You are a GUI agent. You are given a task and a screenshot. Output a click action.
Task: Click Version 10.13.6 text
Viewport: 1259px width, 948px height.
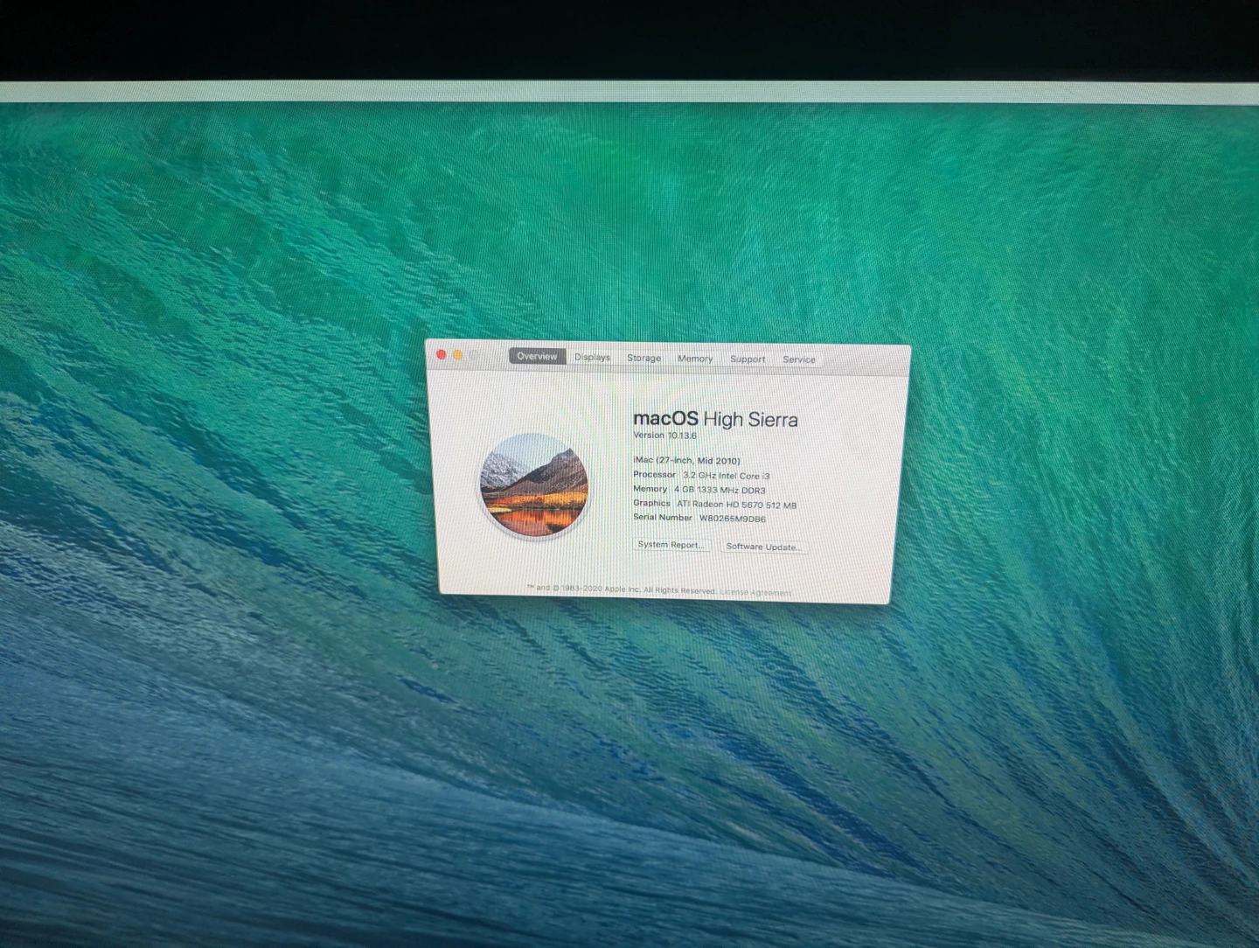[x=664, y=436]
